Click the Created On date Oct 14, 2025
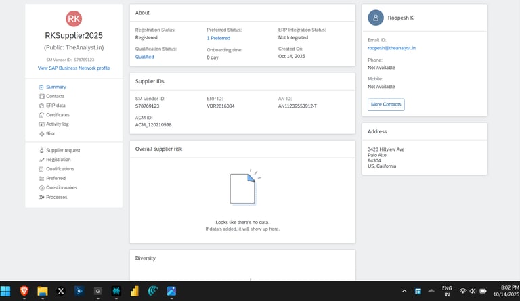 pyautogui.click(x=292, y=57)
